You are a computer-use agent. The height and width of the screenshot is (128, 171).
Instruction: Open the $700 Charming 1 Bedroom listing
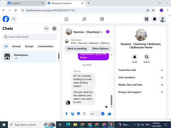click(x=88, y=42)
